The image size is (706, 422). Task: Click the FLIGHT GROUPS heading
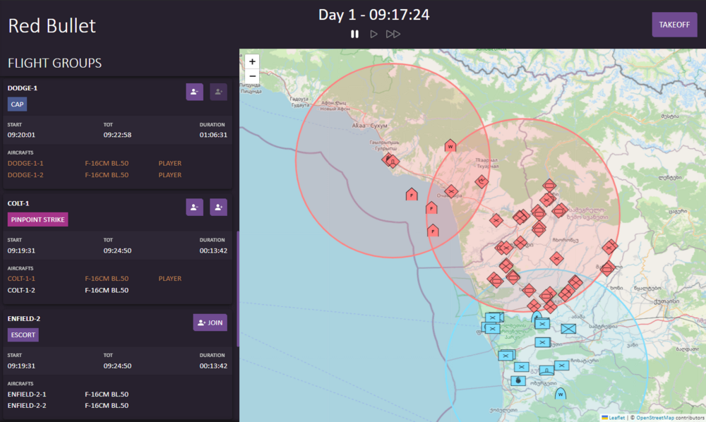pyautogui.click(x=54, y=63)
